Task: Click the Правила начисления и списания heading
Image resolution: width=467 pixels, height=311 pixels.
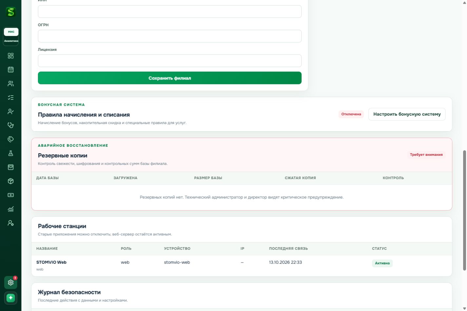Action: point(84,115)
